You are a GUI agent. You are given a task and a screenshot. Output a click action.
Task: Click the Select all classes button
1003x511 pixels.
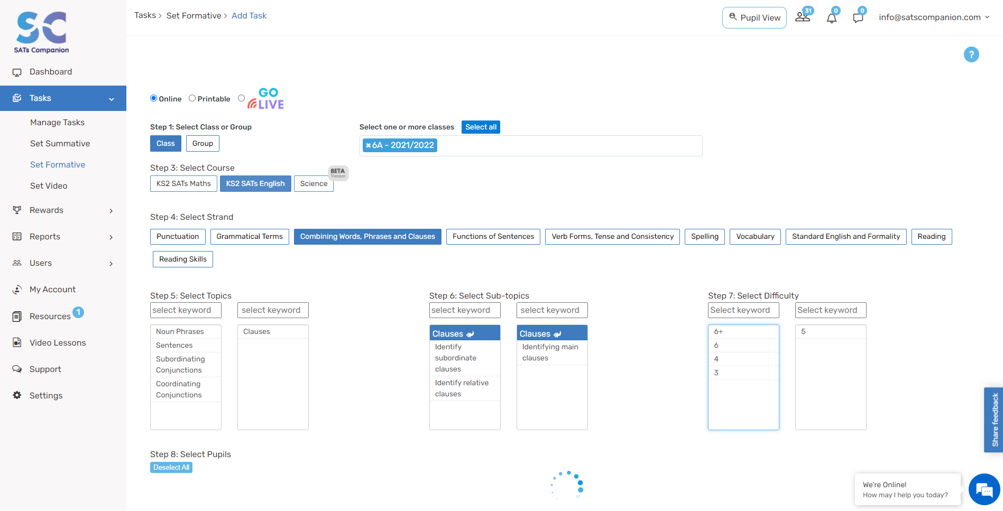pos(481,127)
